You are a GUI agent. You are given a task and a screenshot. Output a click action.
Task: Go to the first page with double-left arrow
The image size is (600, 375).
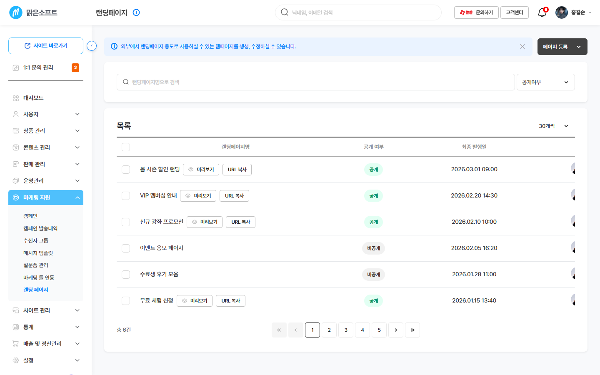tap(279, 330)
